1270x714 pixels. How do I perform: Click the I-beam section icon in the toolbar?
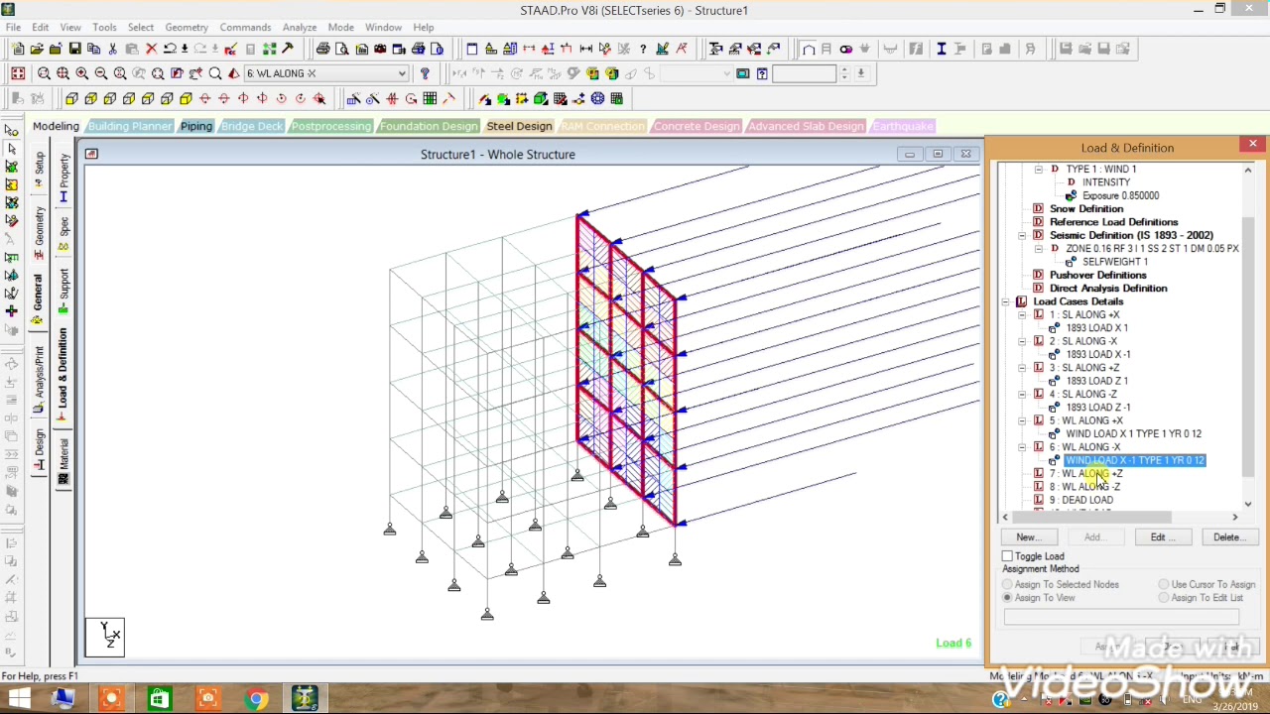coord(942,49)
